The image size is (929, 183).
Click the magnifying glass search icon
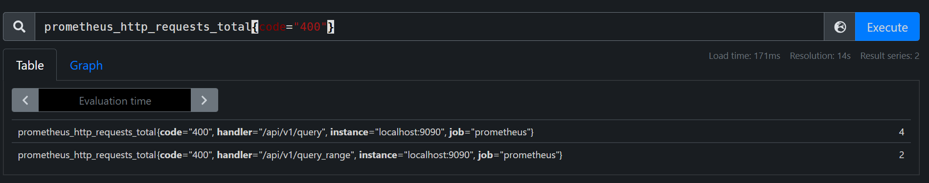pos(19,27)
